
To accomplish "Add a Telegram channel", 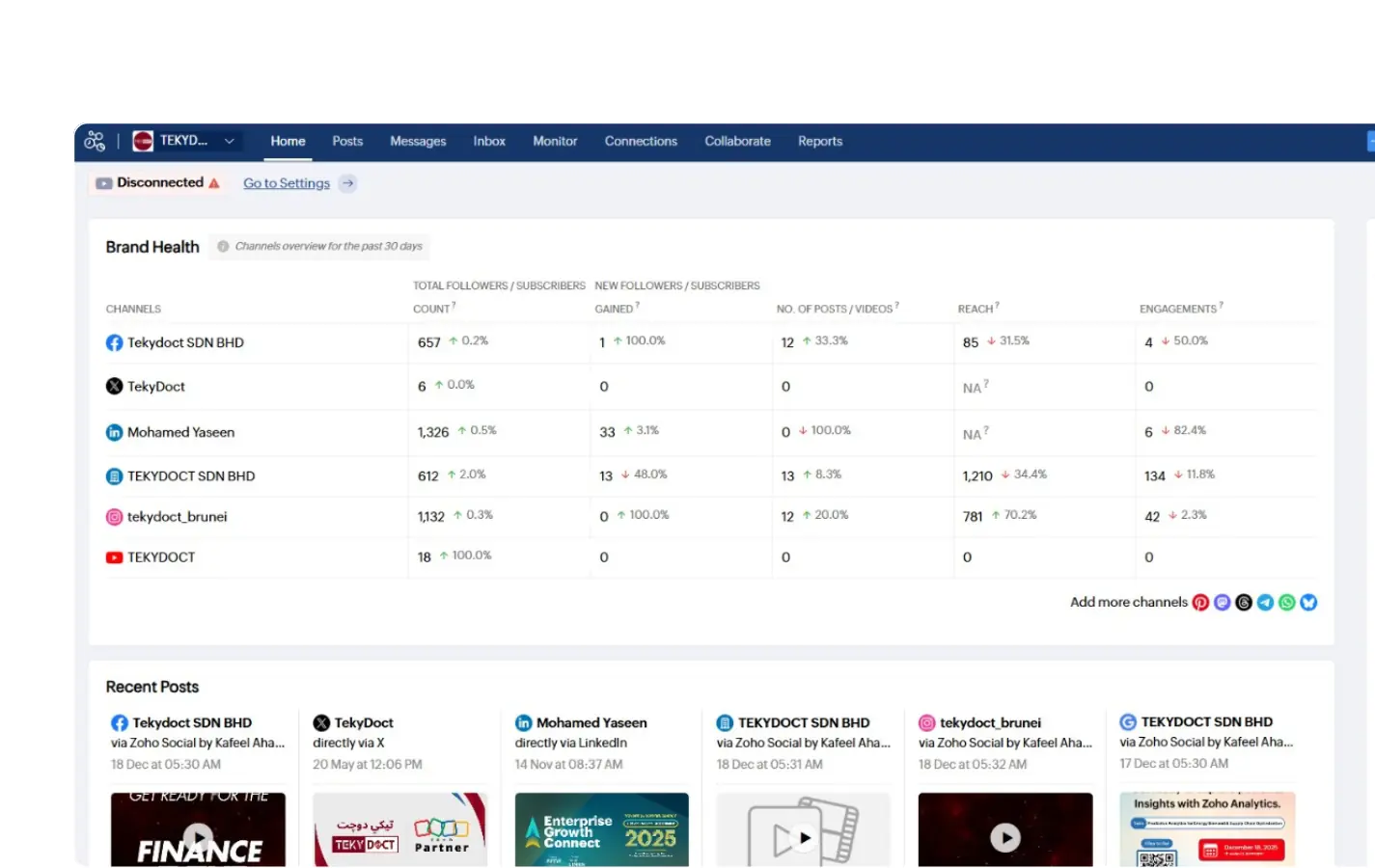I will coord(1265,603).
